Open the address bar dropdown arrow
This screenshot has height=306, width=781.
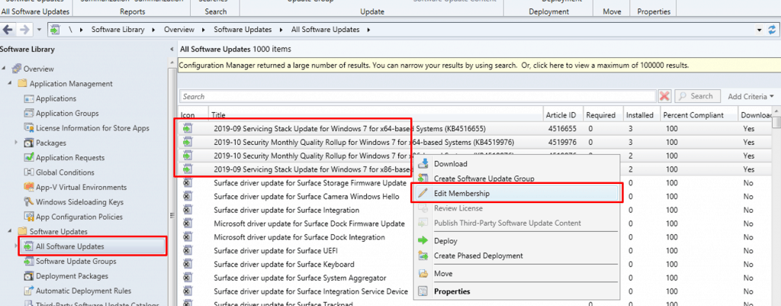pos(759,30)
